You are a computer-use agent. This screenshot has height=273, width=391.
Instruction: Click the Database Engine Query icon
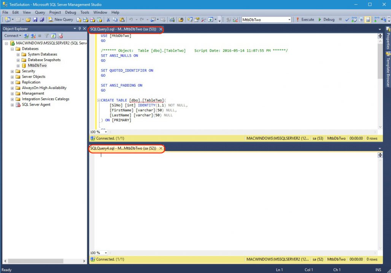point(79,20)
